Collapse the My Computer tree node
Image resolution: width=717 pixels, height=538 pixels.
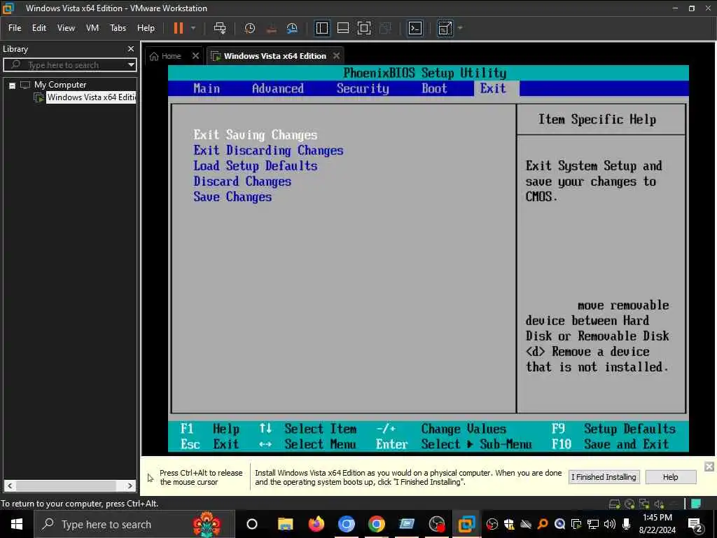13,85
